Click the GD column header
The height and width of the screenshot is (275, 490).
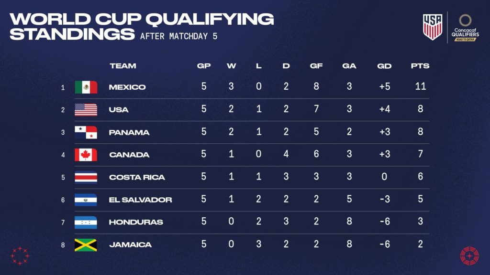coord(384,66)
